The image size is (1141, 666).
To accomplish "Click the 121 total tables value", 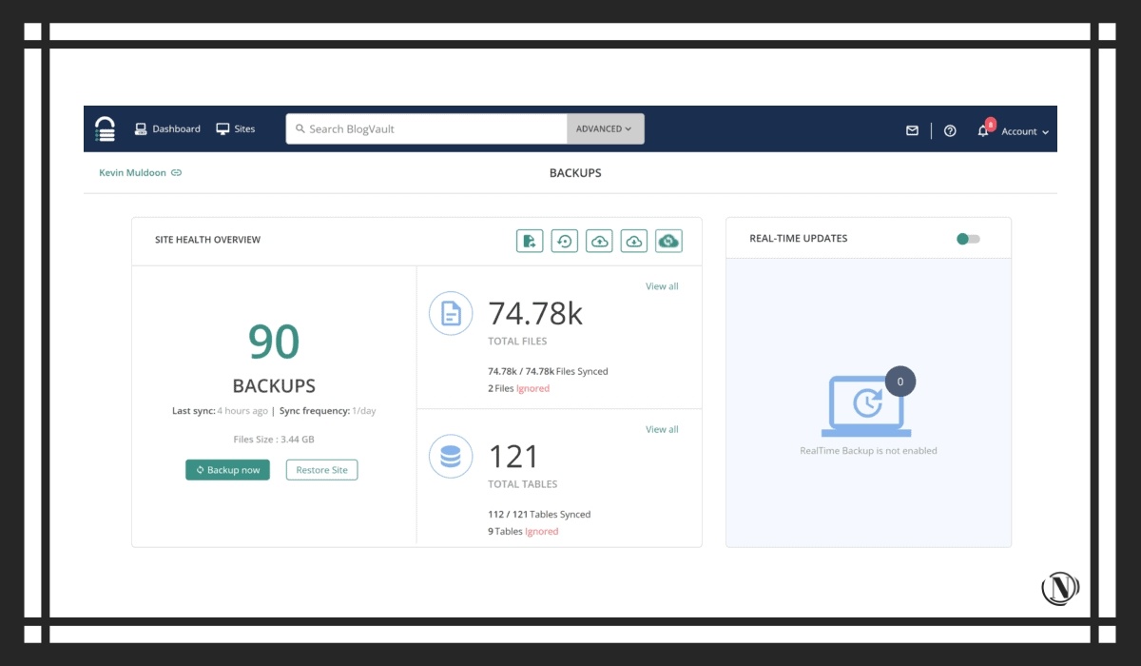I will click(513, 456).
